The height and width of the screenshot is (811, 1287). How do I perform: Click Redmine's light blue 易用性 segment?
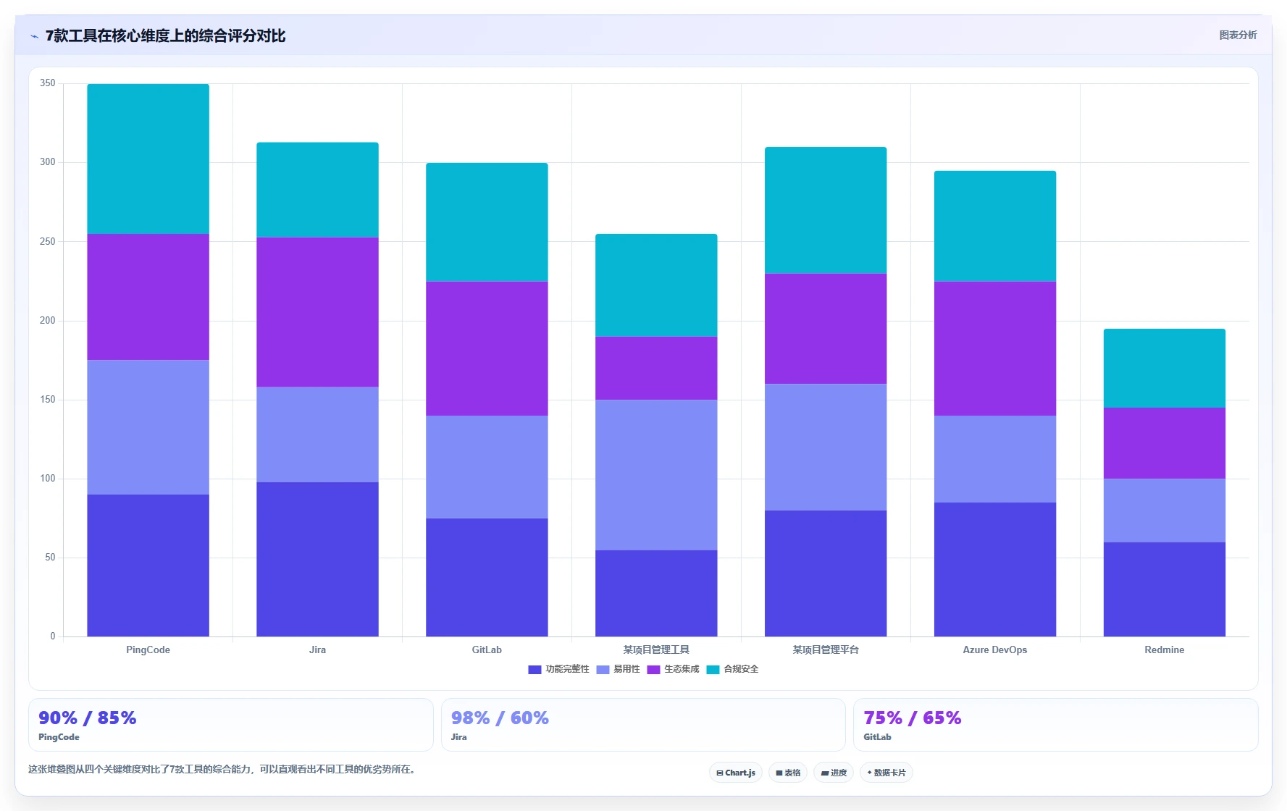click(x=1165, y=510)
